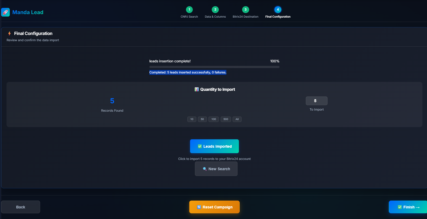Choose the 500 quantity preset
The height and width of the screenshot is (219, 427).
[x=226, y=119]
